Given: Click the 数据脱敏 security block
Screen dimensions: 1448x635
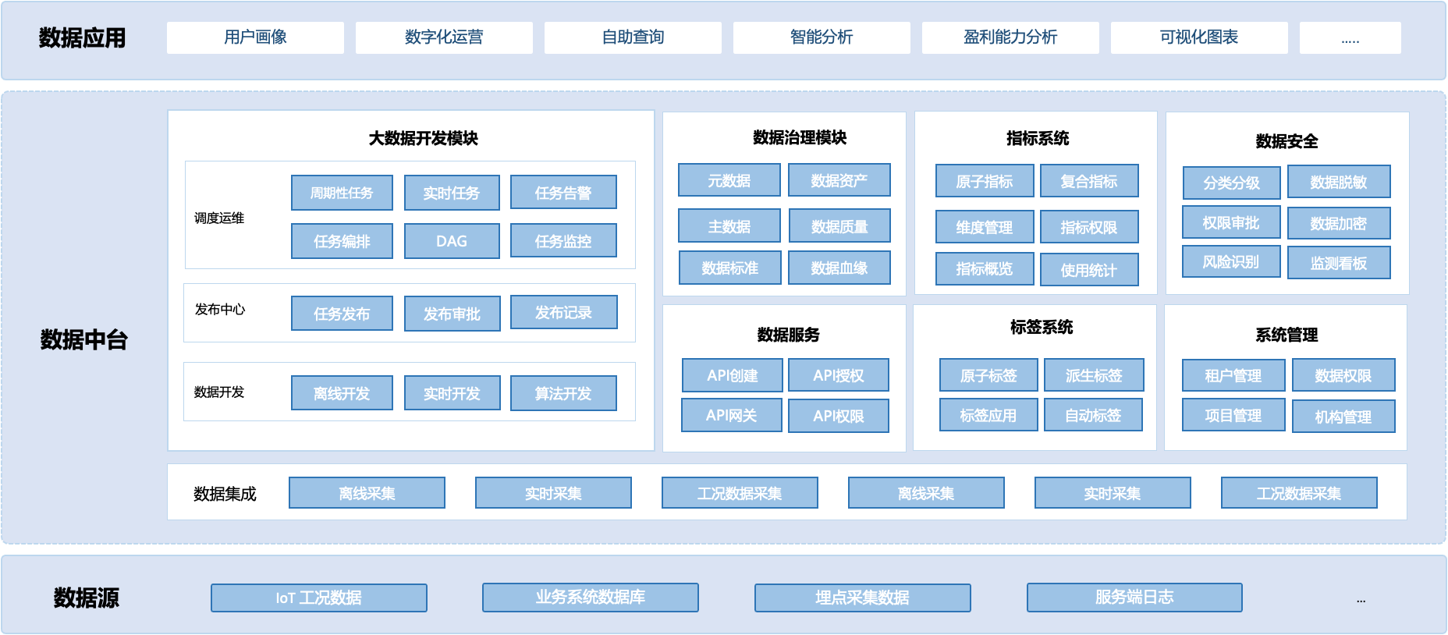Looking at the screenshot, I should [x=1339, y=182].
